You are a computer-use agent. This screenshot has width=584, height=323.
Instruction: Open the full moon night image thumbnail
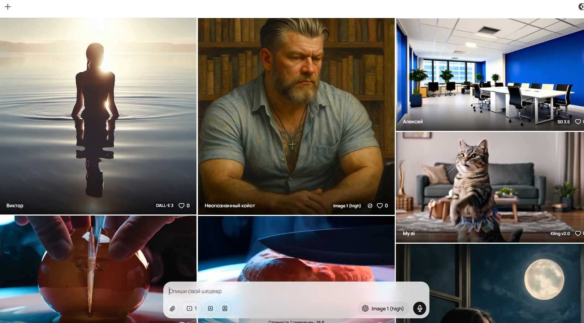(x=490, y=283)
